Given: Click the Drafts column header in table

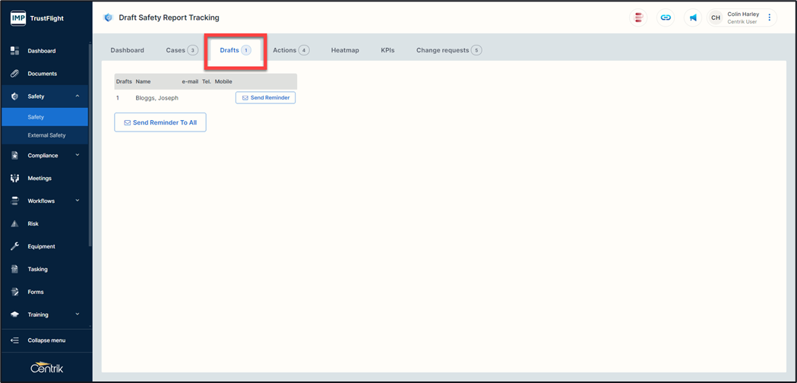Looking at the screenshot, I should click(124, 81).
